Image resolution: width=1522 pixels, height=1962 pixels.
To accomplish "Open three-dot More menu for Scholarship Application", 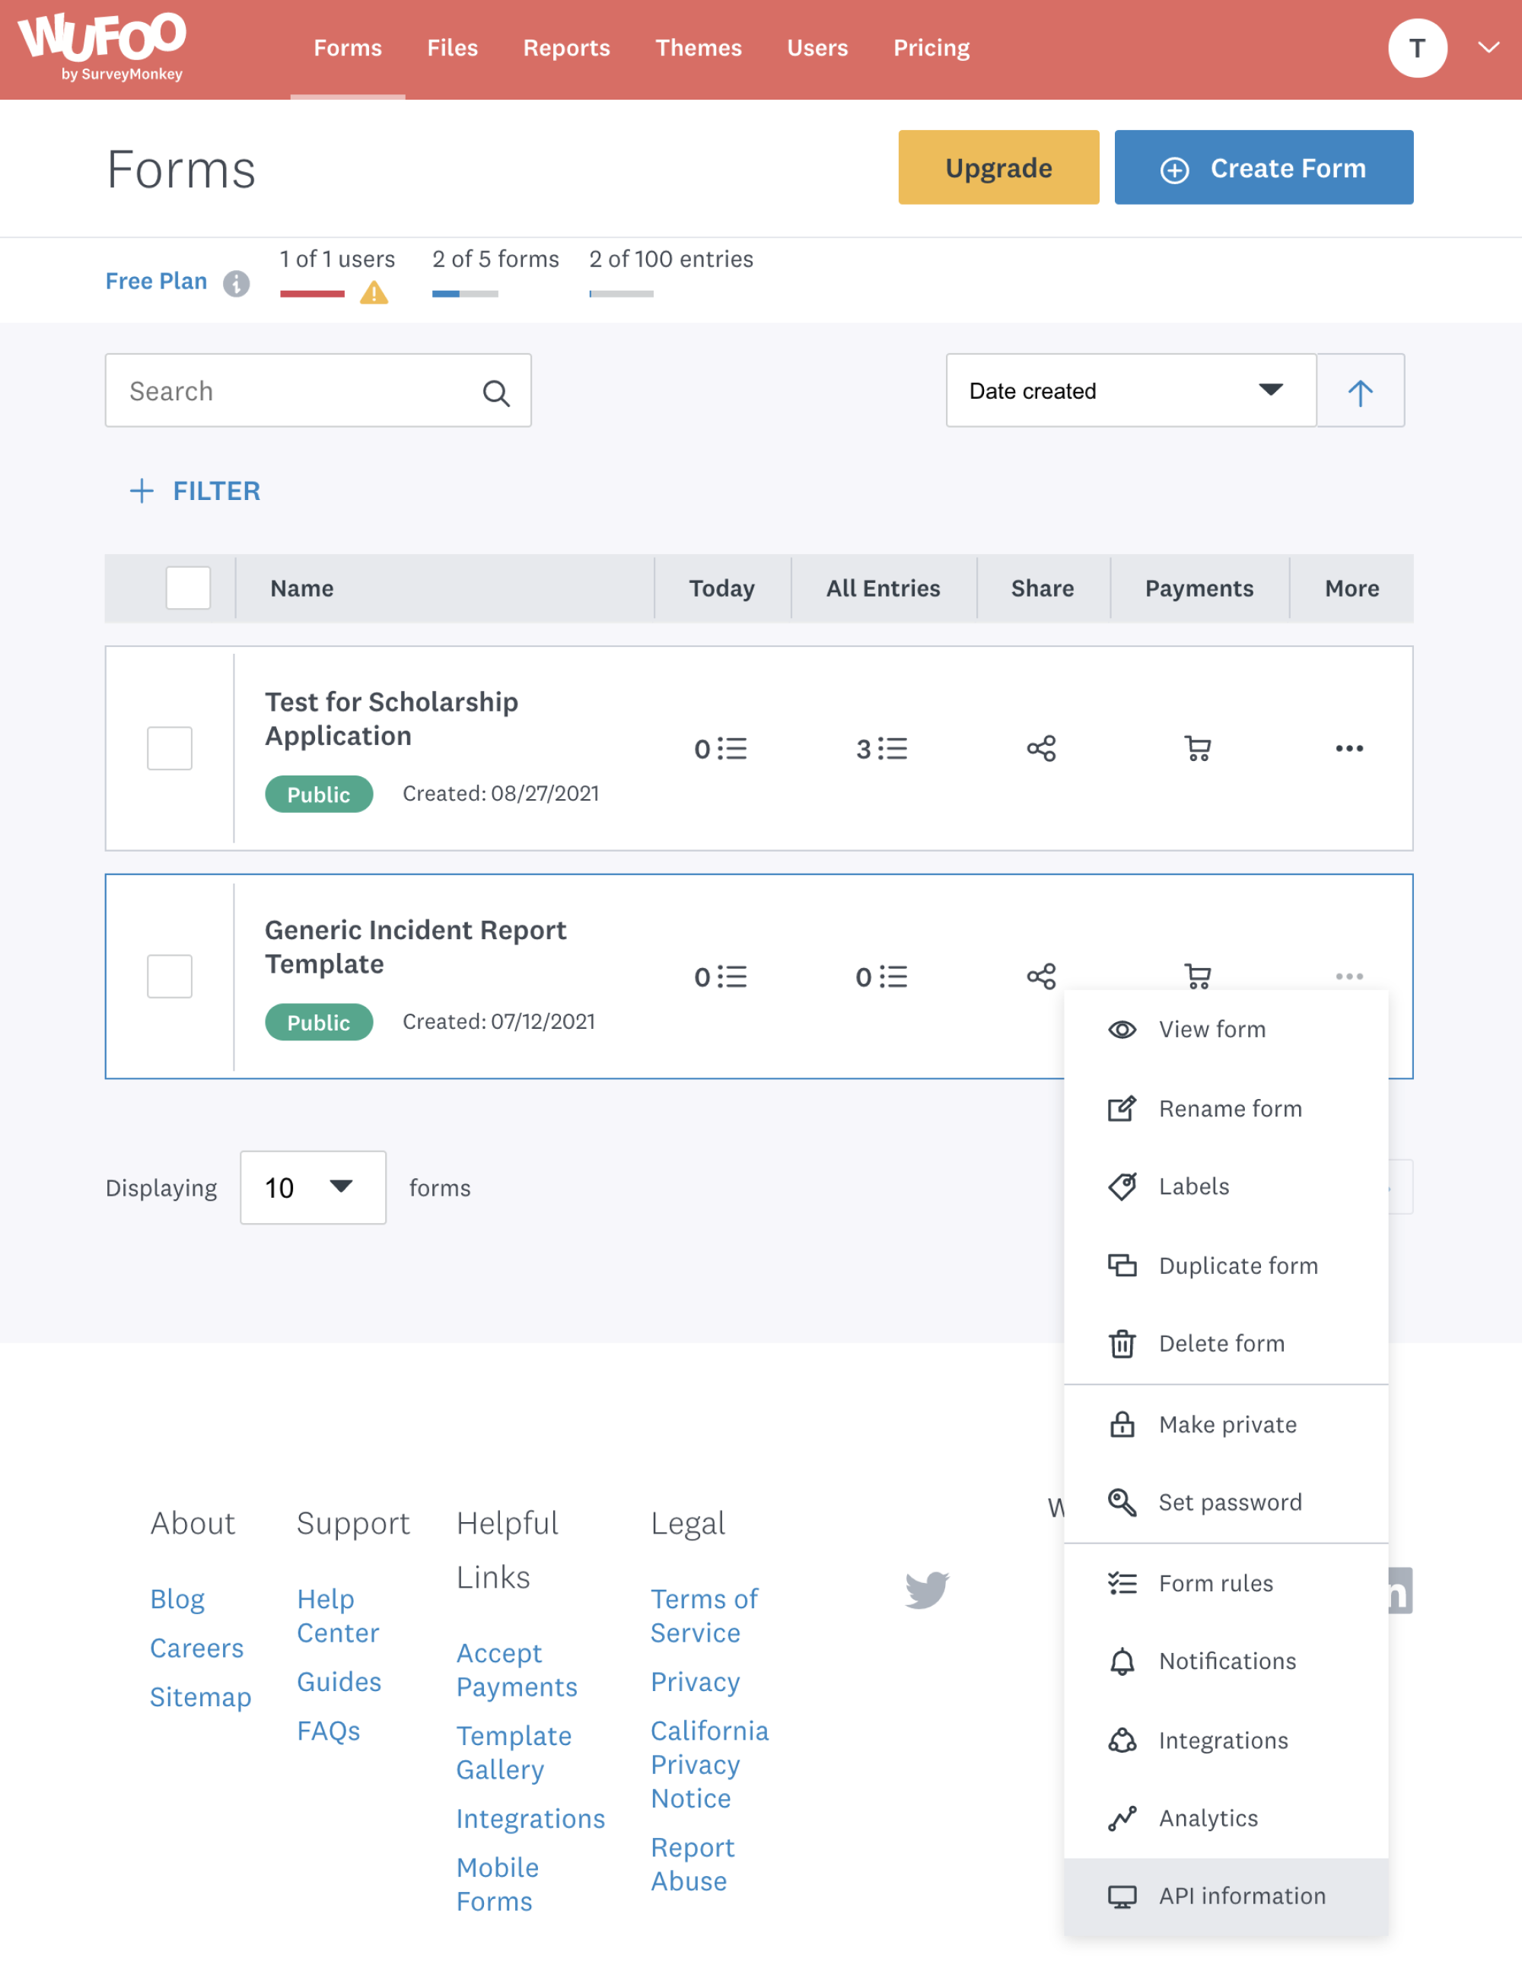I will point(1348,748).
